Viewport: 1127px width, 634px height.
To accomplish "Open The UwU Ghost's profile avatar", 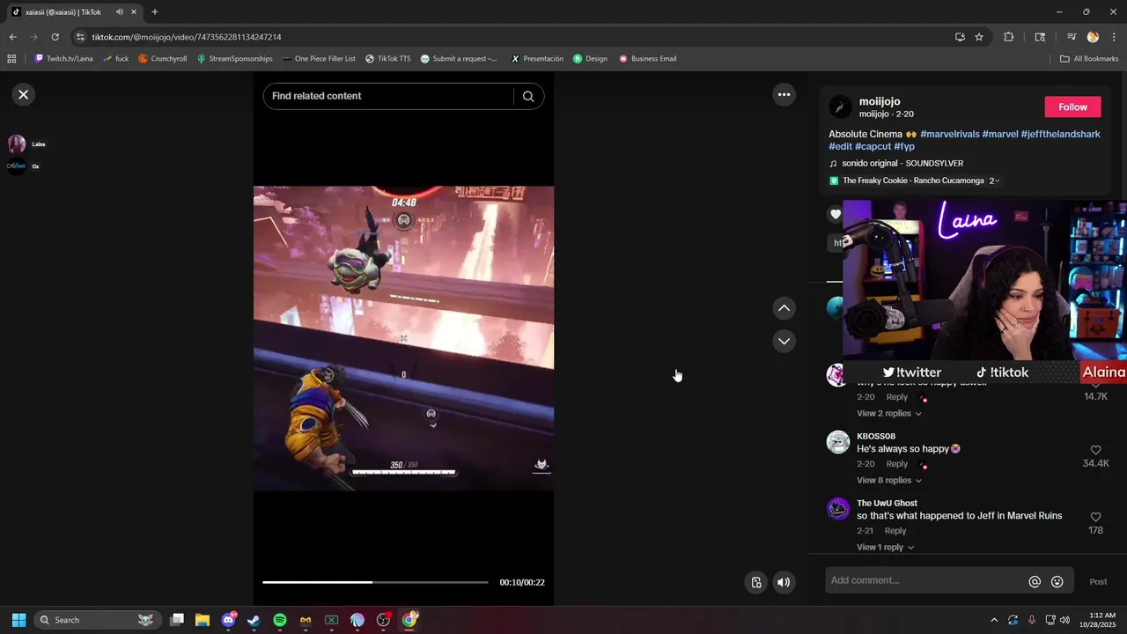I will (838, 509).
